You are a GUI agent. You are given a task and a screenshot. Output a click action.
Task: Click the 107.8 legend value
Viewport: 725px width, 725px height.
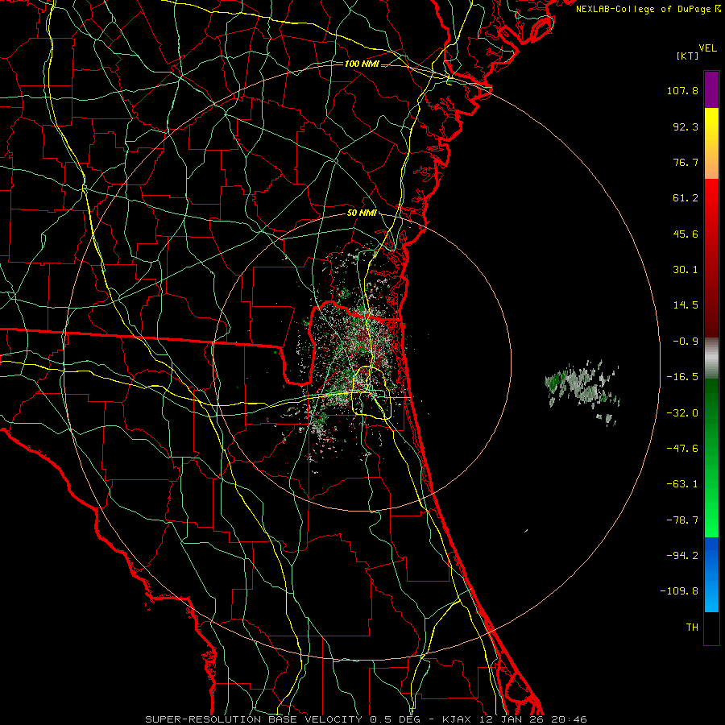click(682, 90)
